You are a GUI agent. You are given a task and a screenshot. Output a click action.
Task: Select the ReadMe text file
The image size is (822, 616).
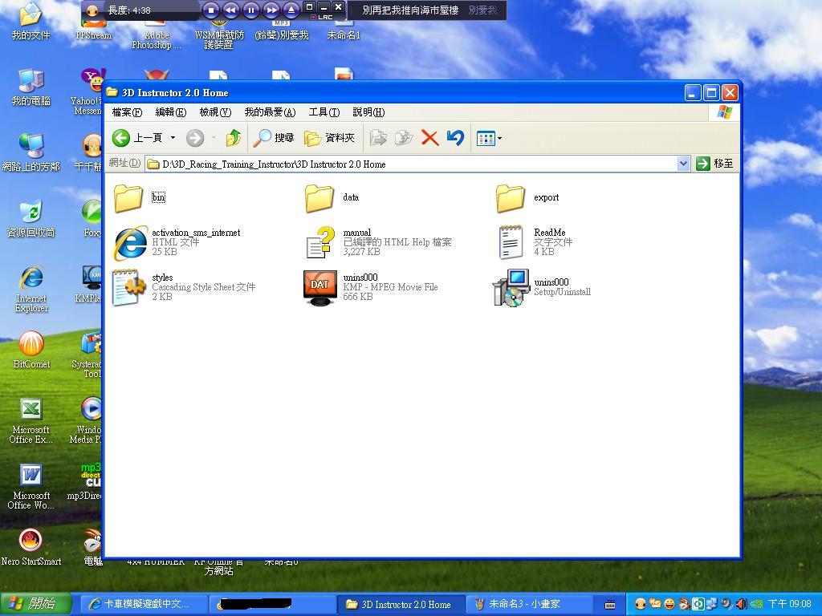[x=511, y=241]
